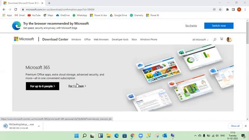Open the clock and date panel
The image size is (249, 140).
click(233, 136)
